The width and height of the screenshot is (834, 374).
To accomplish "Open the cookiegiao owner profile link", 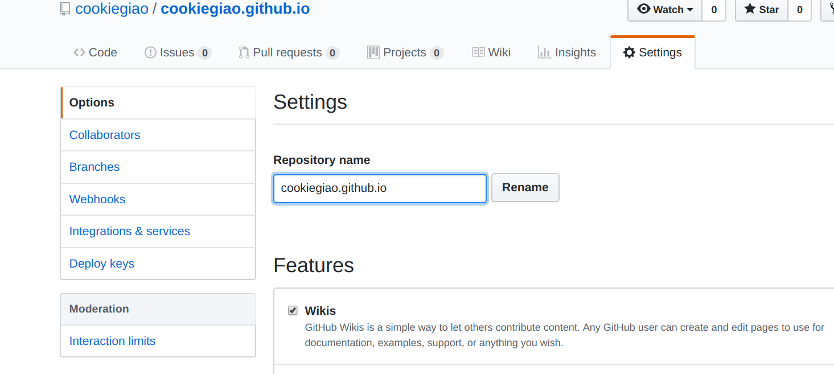I will coord(112,9).
